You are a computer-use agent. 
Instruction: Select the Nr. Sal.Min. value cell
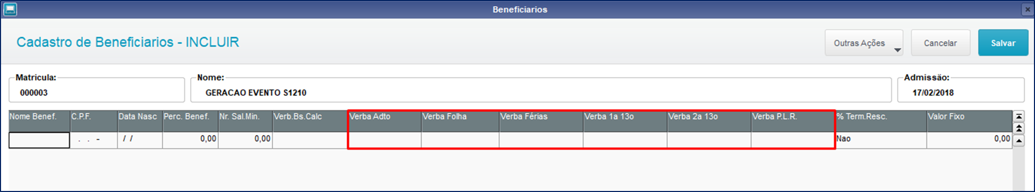click(245, 140)
